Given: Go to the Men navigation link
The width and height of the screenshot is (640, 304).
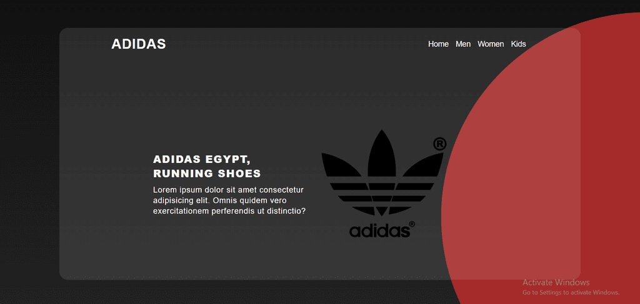Looking at the screenshot, I should pos(463,44).
